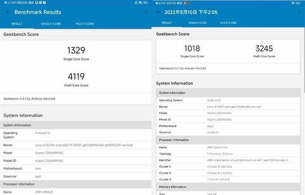Select right Motherboard row
This screenshot has width=305, height=195.
[x=228, y=126]
